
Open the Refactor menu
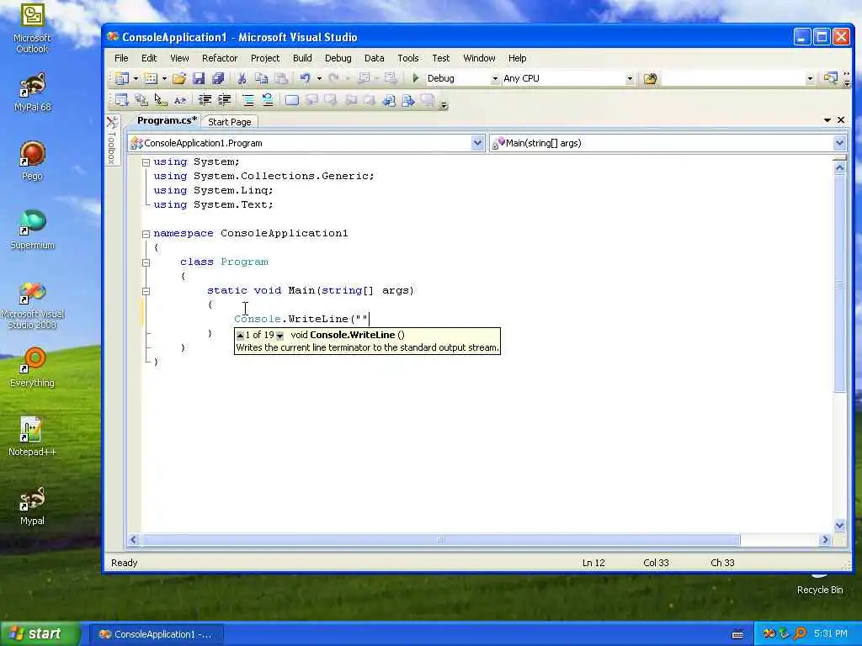point(220,58)
